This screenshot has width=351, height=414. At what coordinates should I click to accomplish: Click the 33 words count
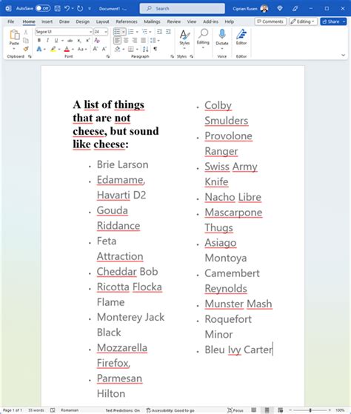pyautogui.click(x=36, y=410)
